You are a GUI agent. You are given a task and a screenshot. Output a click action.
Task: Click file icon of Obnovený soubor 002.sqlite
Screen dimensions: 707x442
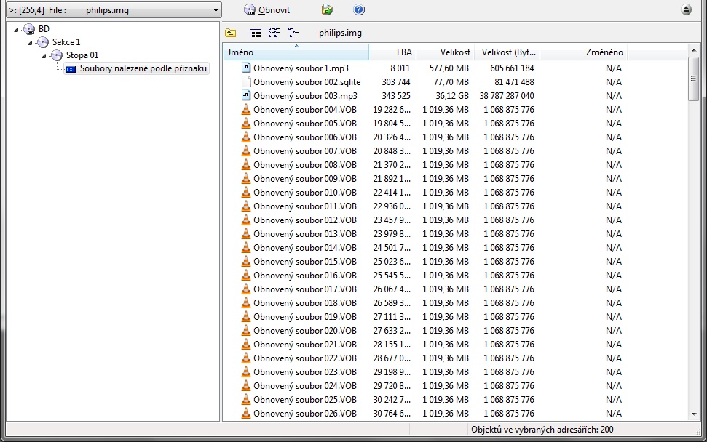[245, 82]
